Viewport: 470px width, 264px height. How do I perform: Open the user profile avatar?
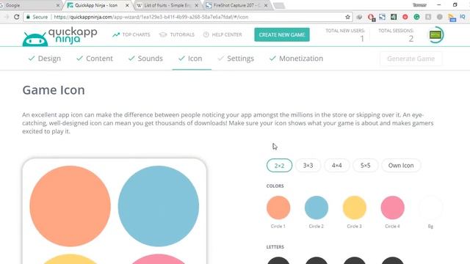pyautogui.click(x=435, y=34)
